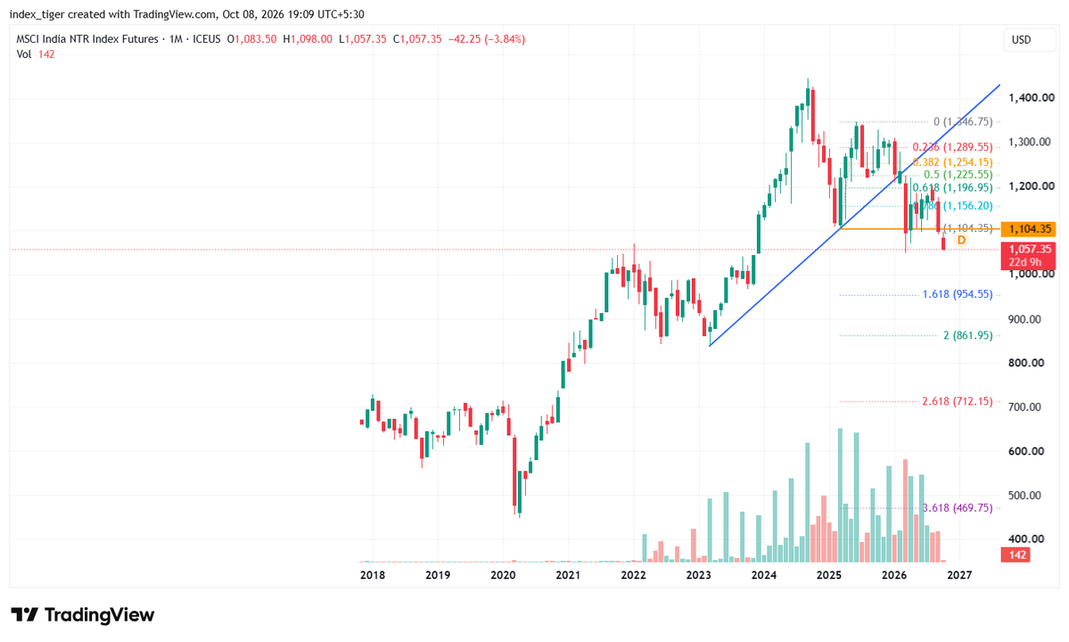
Task: Click the 2020 label on the time axis
Action: [503, 575]
